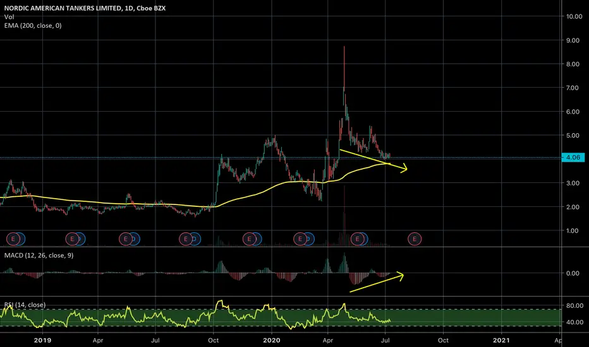The image size is (589, 347).
Task: Select the MACD (12, 26, close, 9) legend
Action: click(x=39, y=256)
